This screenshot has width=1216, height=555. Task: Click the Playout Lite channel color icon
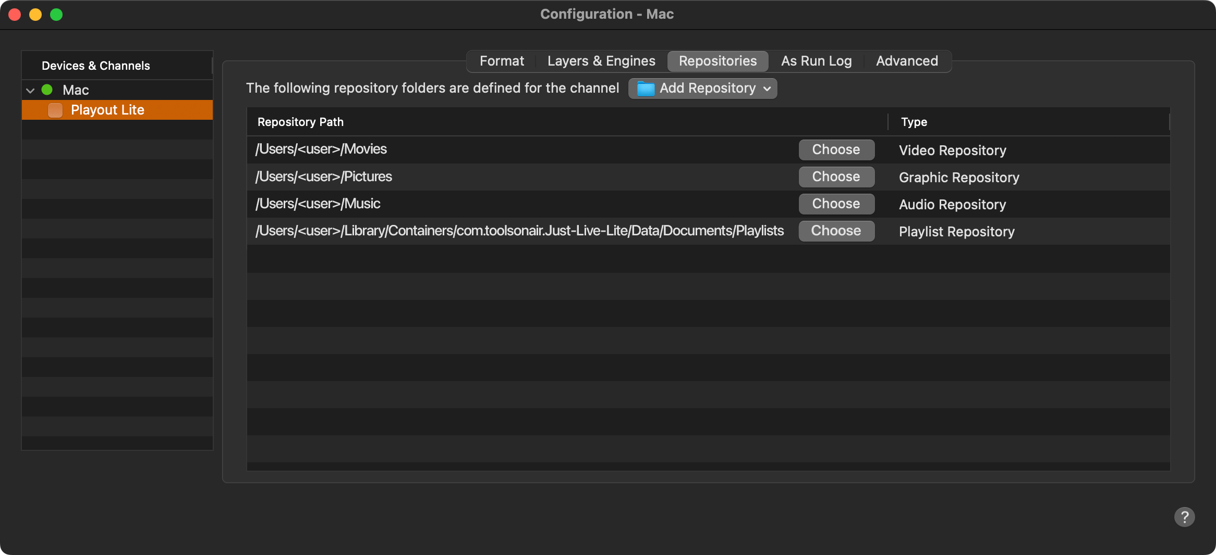point(55,110)
